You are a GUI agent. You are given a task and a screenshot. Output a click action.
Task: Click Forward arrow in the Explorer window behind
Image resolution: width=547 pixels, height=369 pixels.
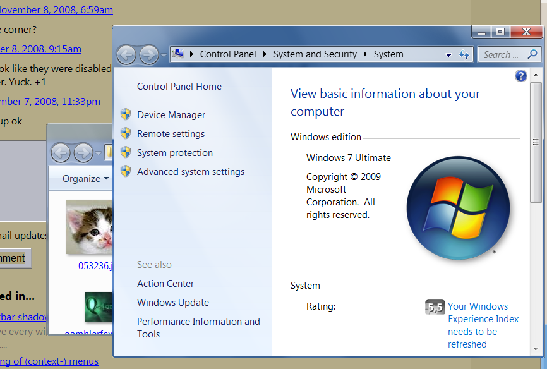point(83,152)
